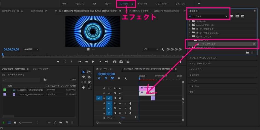The height and width of the screenshot is (130, 260).
Task: Open the メディアブラウザー tab
Action: [41, 69]
